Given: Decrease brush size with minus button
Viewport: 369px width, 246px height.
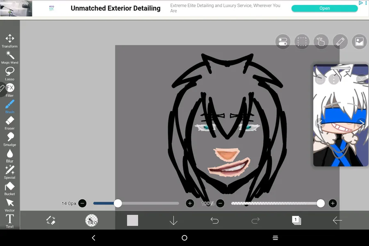Looking at the screenshot, I should (x=82, y=203).
